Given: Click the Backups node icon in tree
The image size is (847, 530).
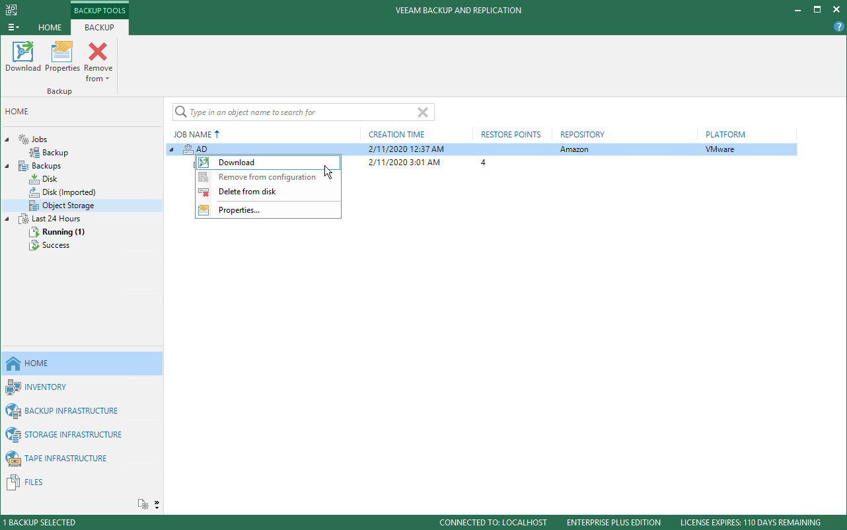Looking at the screenshot, I should click(x=24, y=166).
